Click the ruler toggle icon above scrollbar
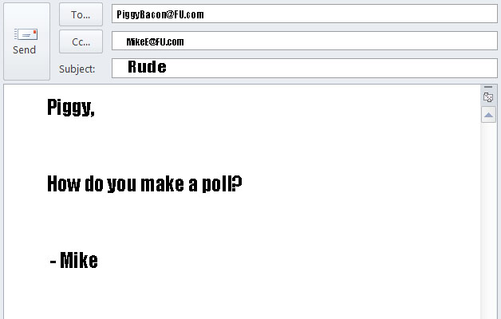 coord(488,97)
